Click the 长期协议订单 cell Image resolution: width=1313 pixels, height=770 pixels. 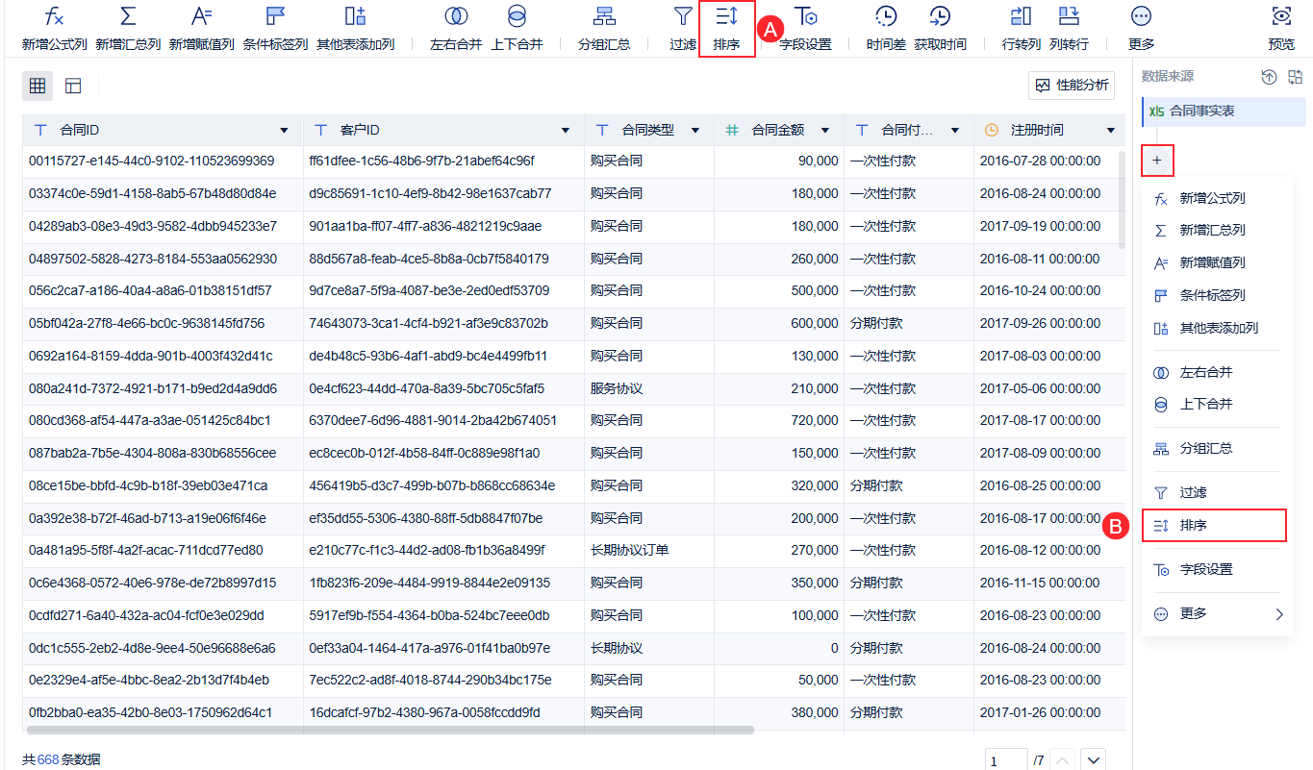649,551
